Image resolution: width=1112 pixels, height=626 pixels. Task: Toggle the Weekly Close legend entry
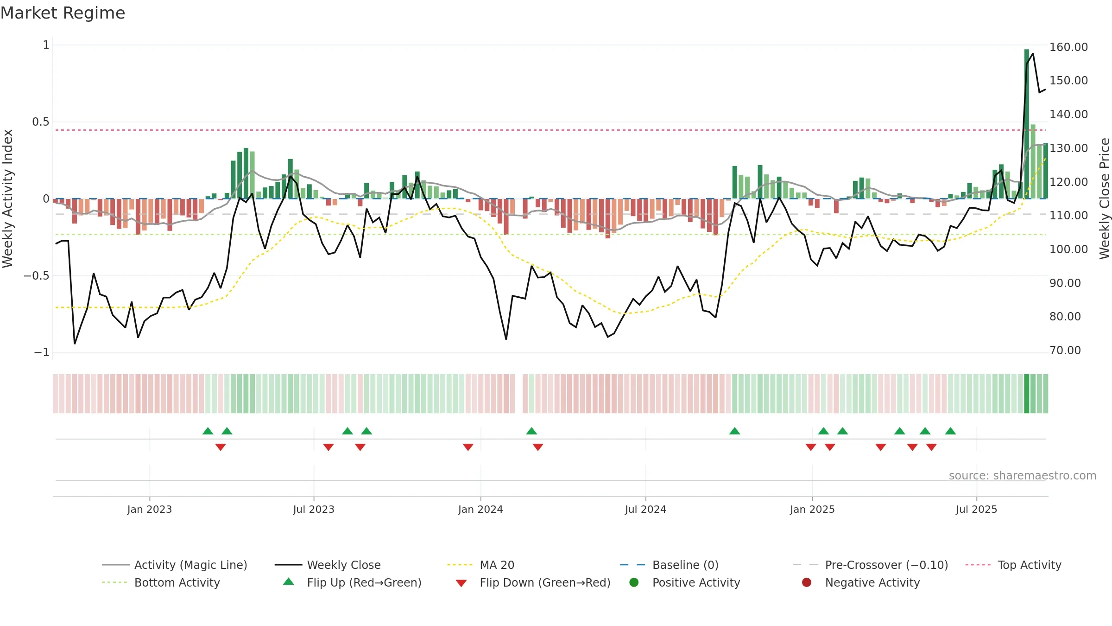coord(328,565)
